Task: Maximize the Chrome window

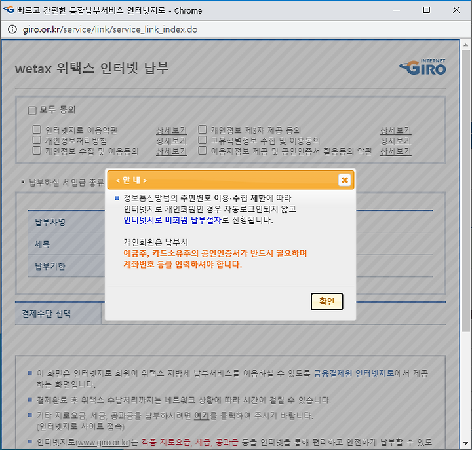Action: (426, 10)
